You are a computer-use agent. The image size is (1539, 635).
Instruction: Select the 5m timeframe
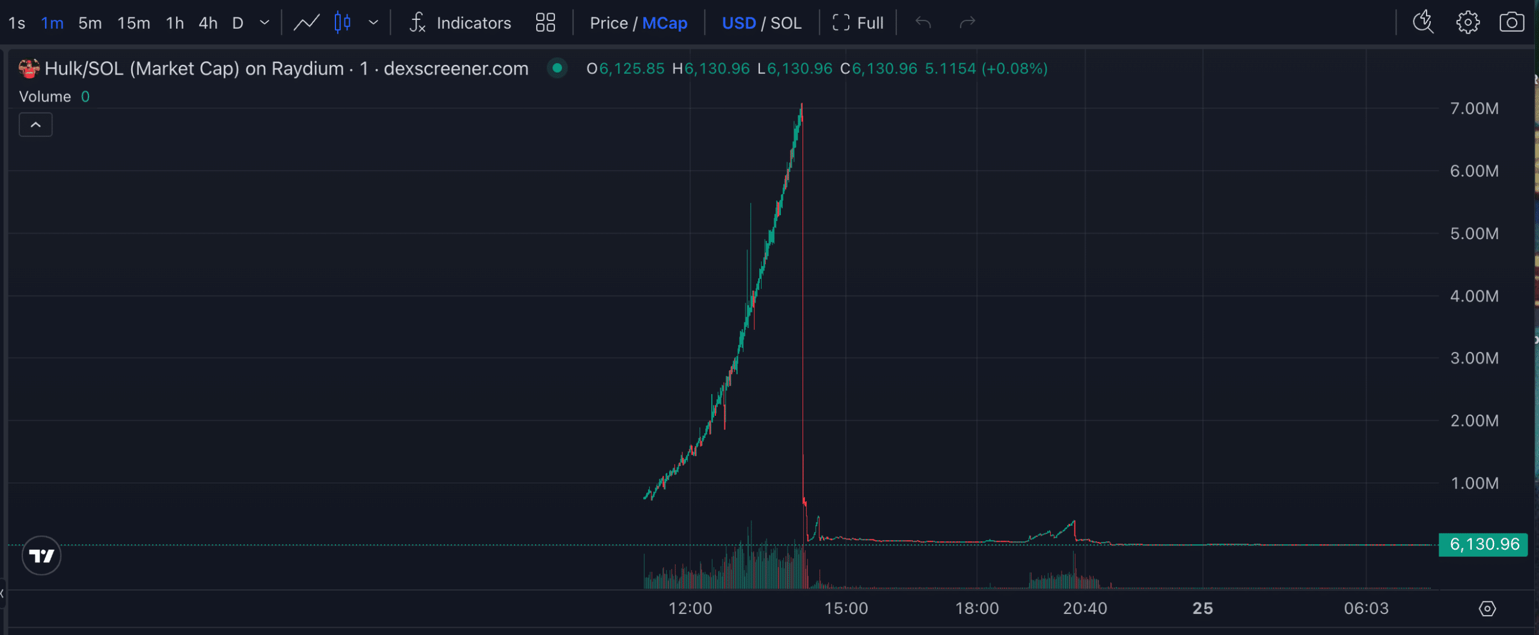coord(90,23)
